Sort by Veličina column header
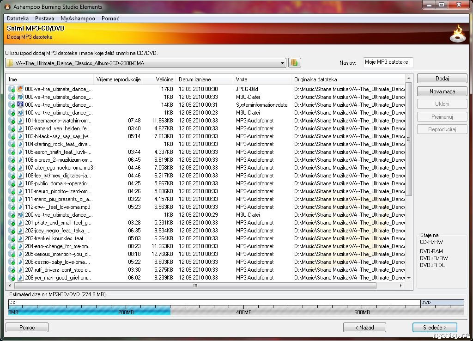This screenshot has width=473, height=341. [x=159, y=79]
